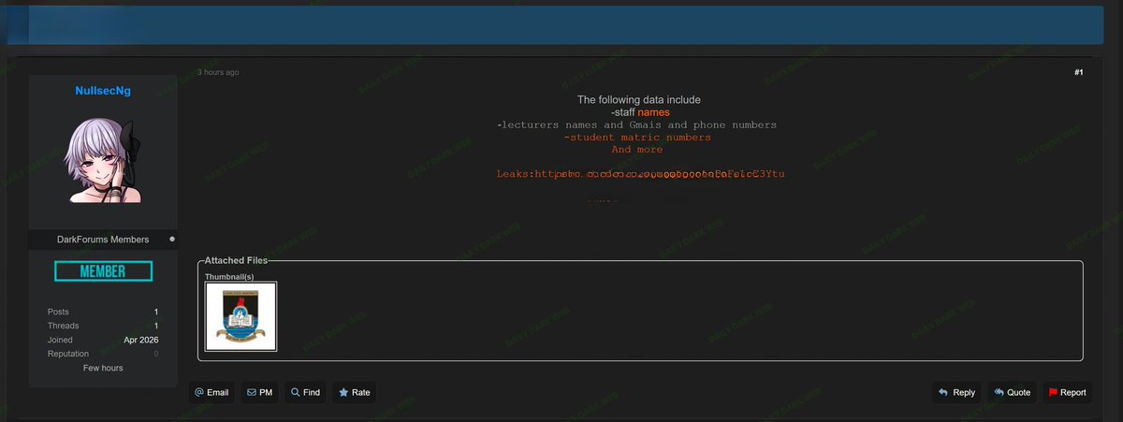1123x422 pixels.
Task: Click the Leaks URL in the post
Action: coord(659,174)
